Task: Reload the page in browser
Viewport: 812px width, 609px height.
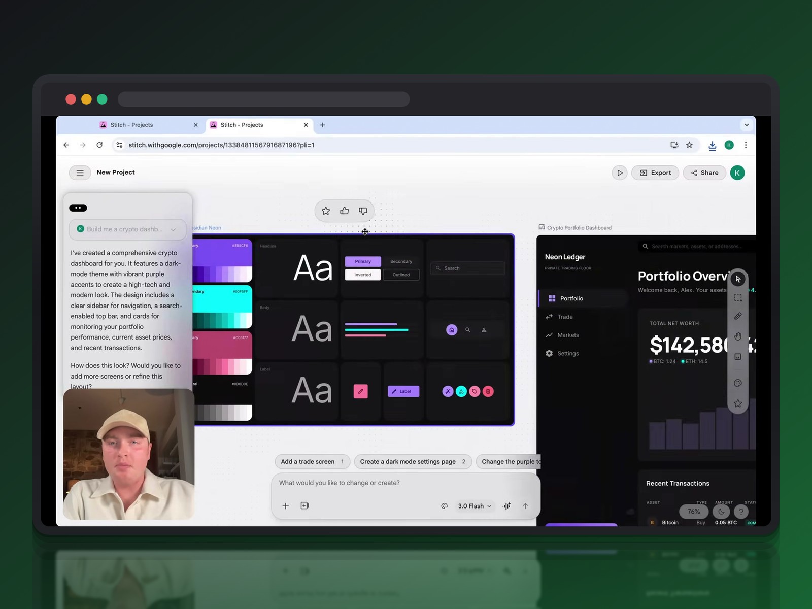Action: click(x=99, y=145)
